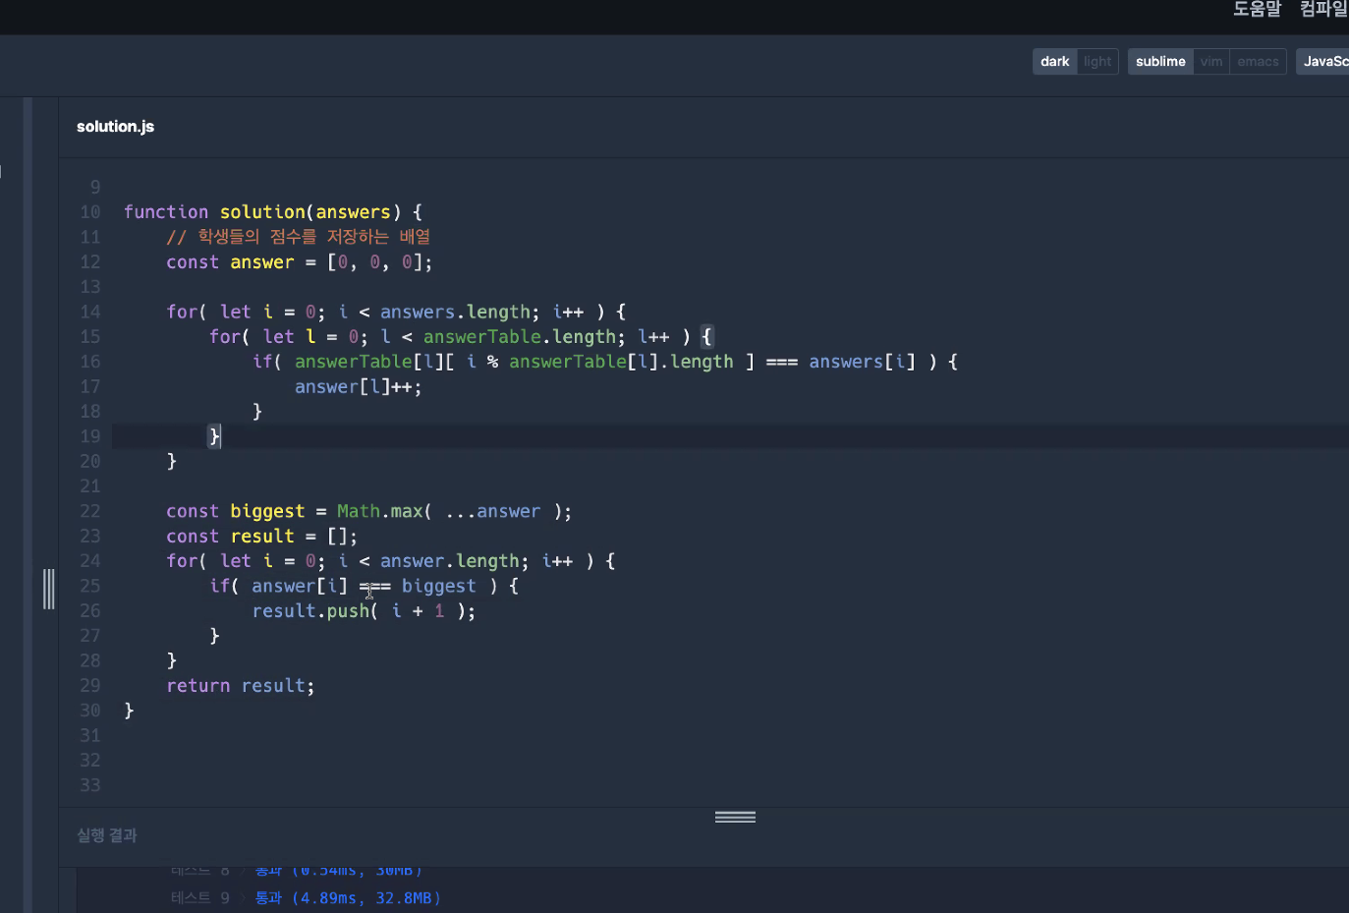
Task: Click the horizontal resize handle above results
Action: click(x=735, y=817)
